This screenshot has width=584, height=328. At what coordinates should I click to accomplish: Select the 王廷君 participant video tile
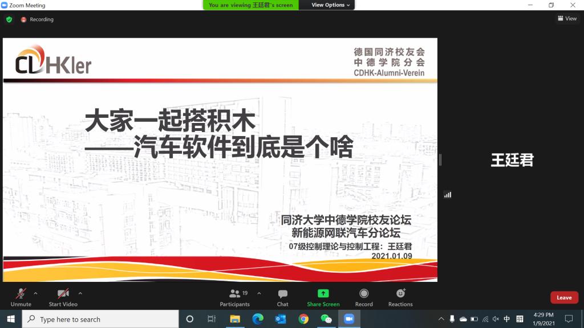512,160
